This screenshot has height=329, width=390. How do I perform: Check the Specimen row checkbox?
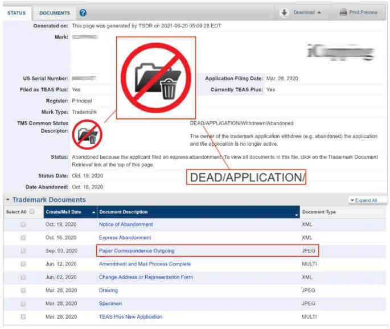23,303
